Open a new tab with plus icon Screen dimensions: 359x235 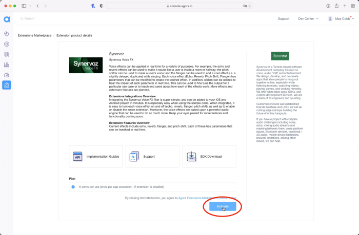pyautogui.click(x=345, y=6)
